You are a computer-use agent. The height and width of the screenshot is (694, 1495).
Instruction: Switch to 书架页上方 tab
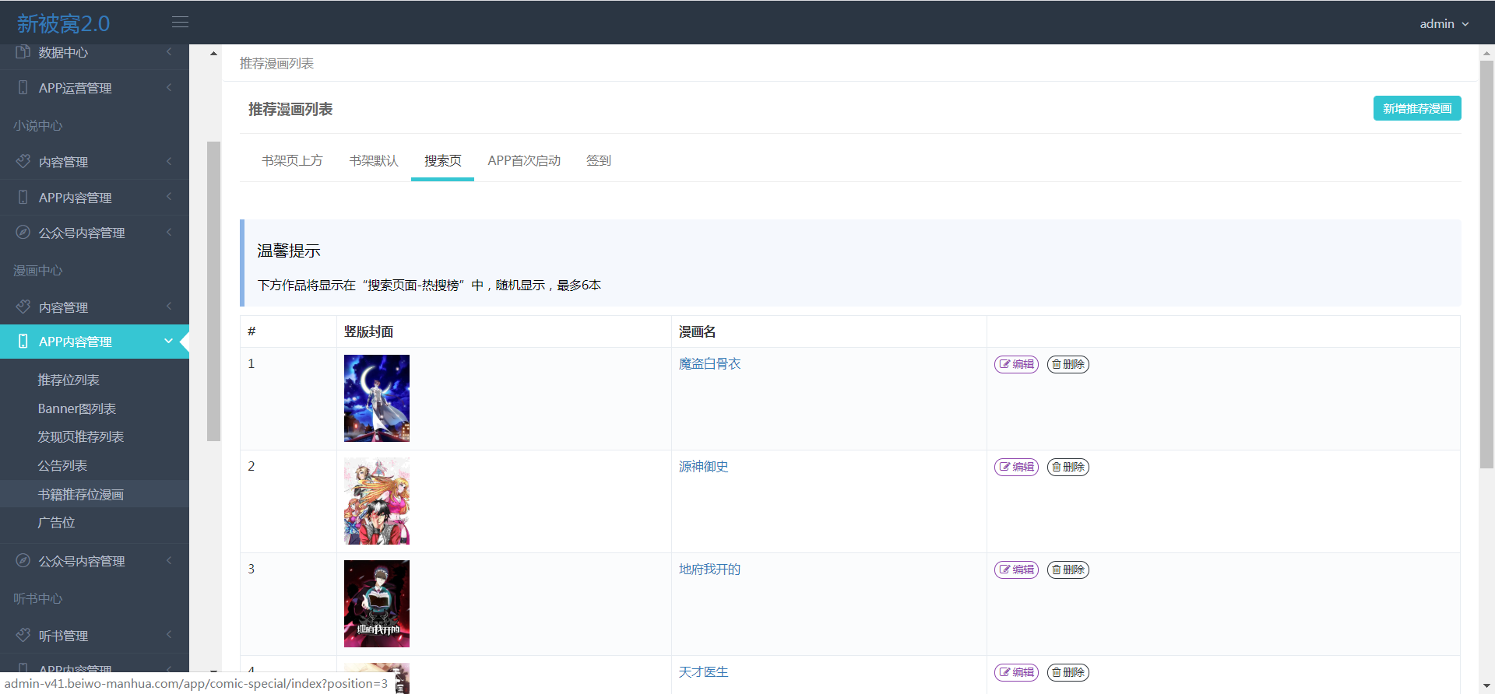(292, 160)
